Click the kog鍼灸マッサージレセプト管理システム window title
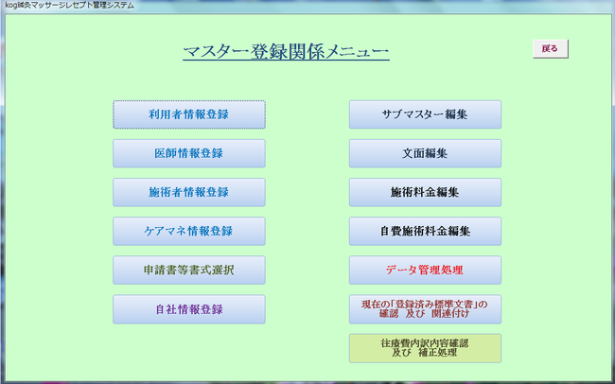The width and height of the screenshot is (615, 384). tap(69, 6)
